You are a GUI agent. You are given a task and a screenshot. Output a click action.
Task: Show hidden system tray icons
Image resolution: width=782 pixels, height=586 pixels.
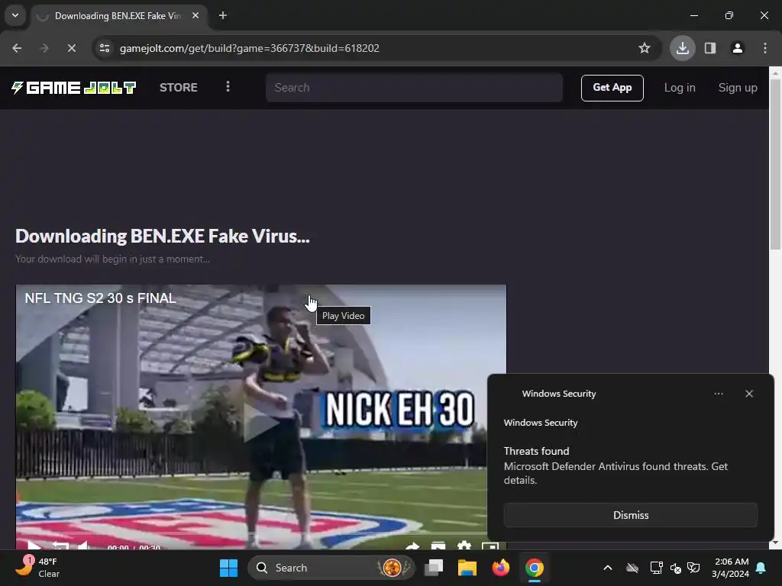[x=608, y=568]
